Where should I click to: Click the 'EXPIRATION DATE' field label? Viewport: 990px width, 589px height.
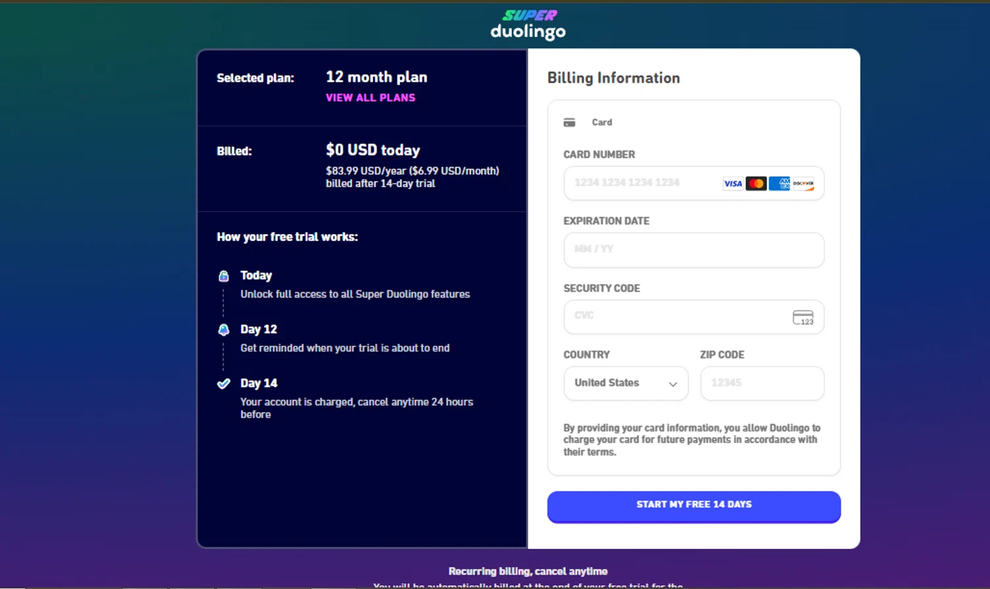pyautogui.click(x=606, y=221)
